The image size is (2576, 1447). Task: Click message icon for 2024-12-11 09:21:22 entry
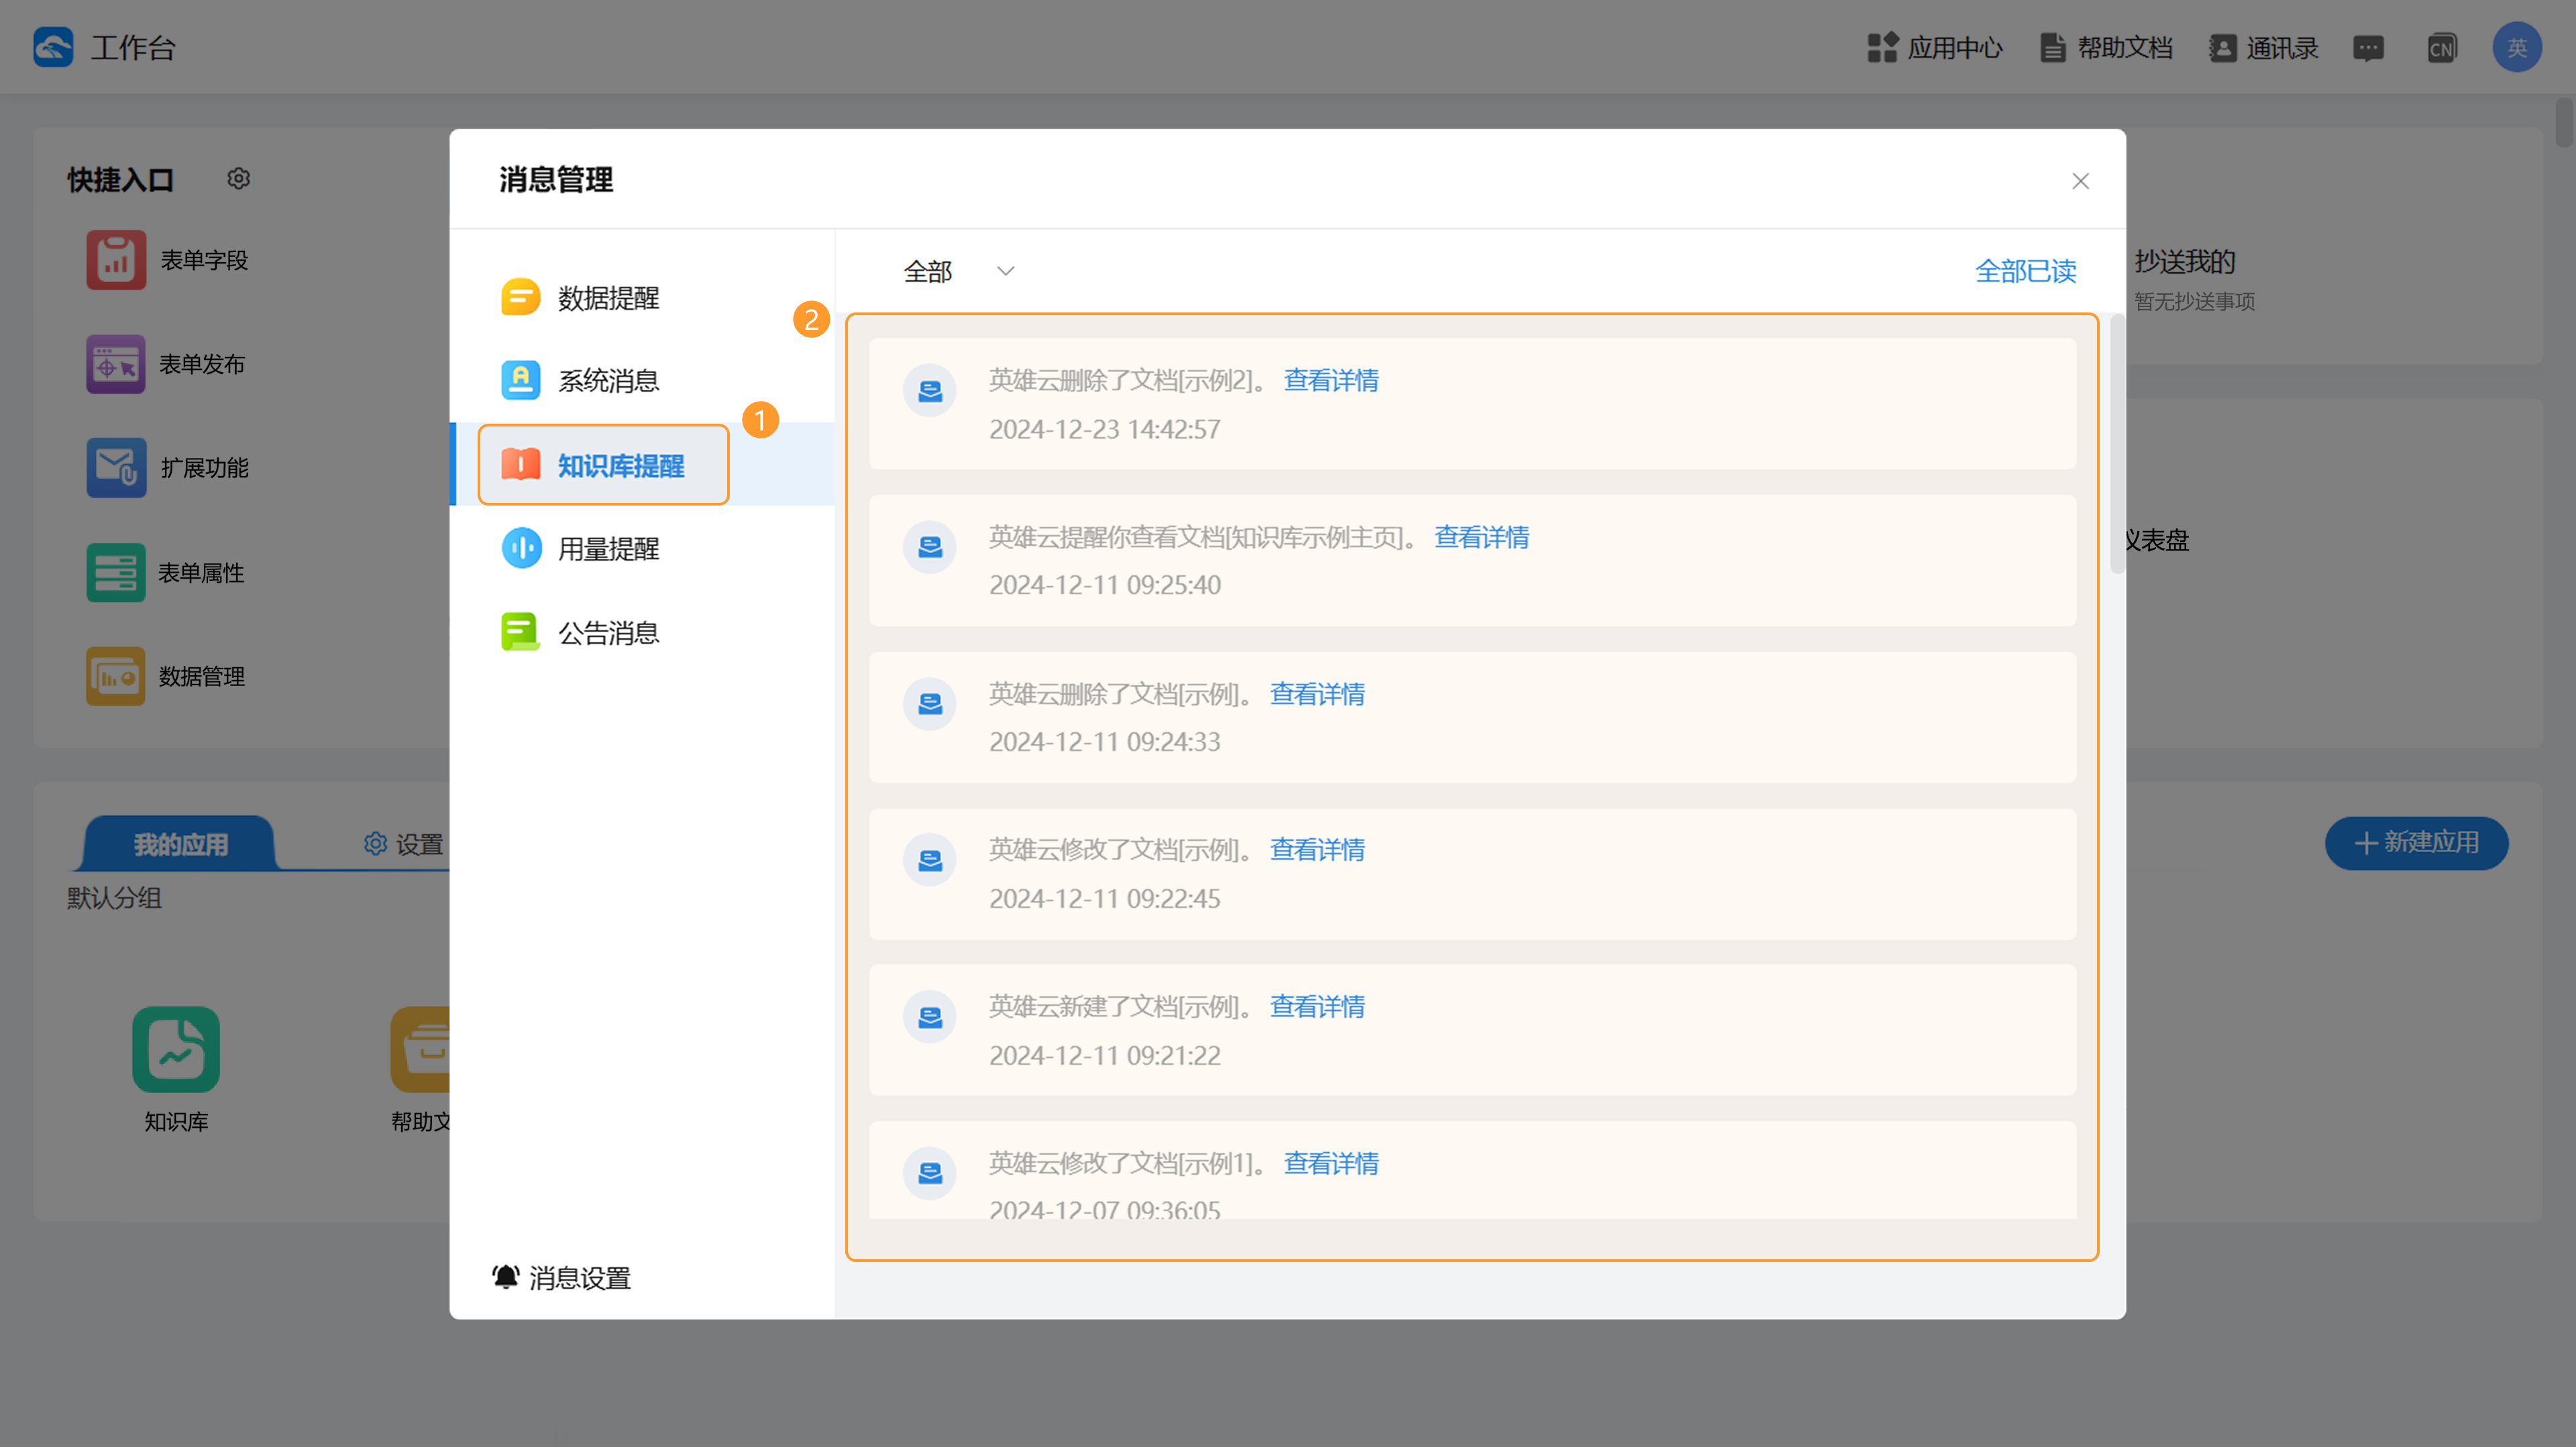[930, 1017]
